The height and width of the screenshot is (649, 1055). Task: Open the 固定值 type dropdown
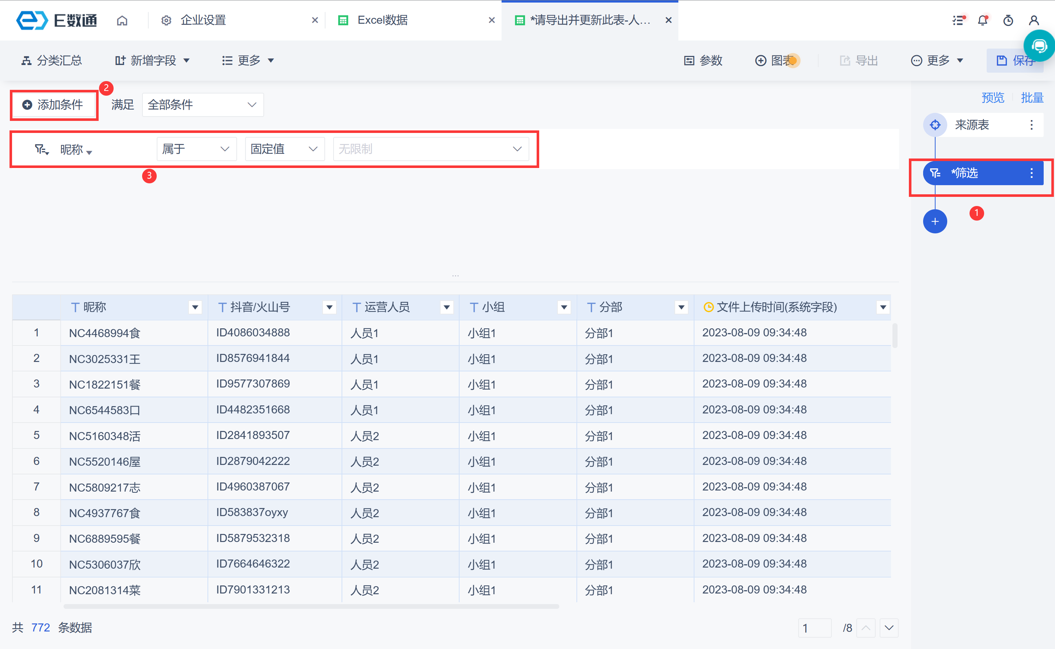pos(284,149)
